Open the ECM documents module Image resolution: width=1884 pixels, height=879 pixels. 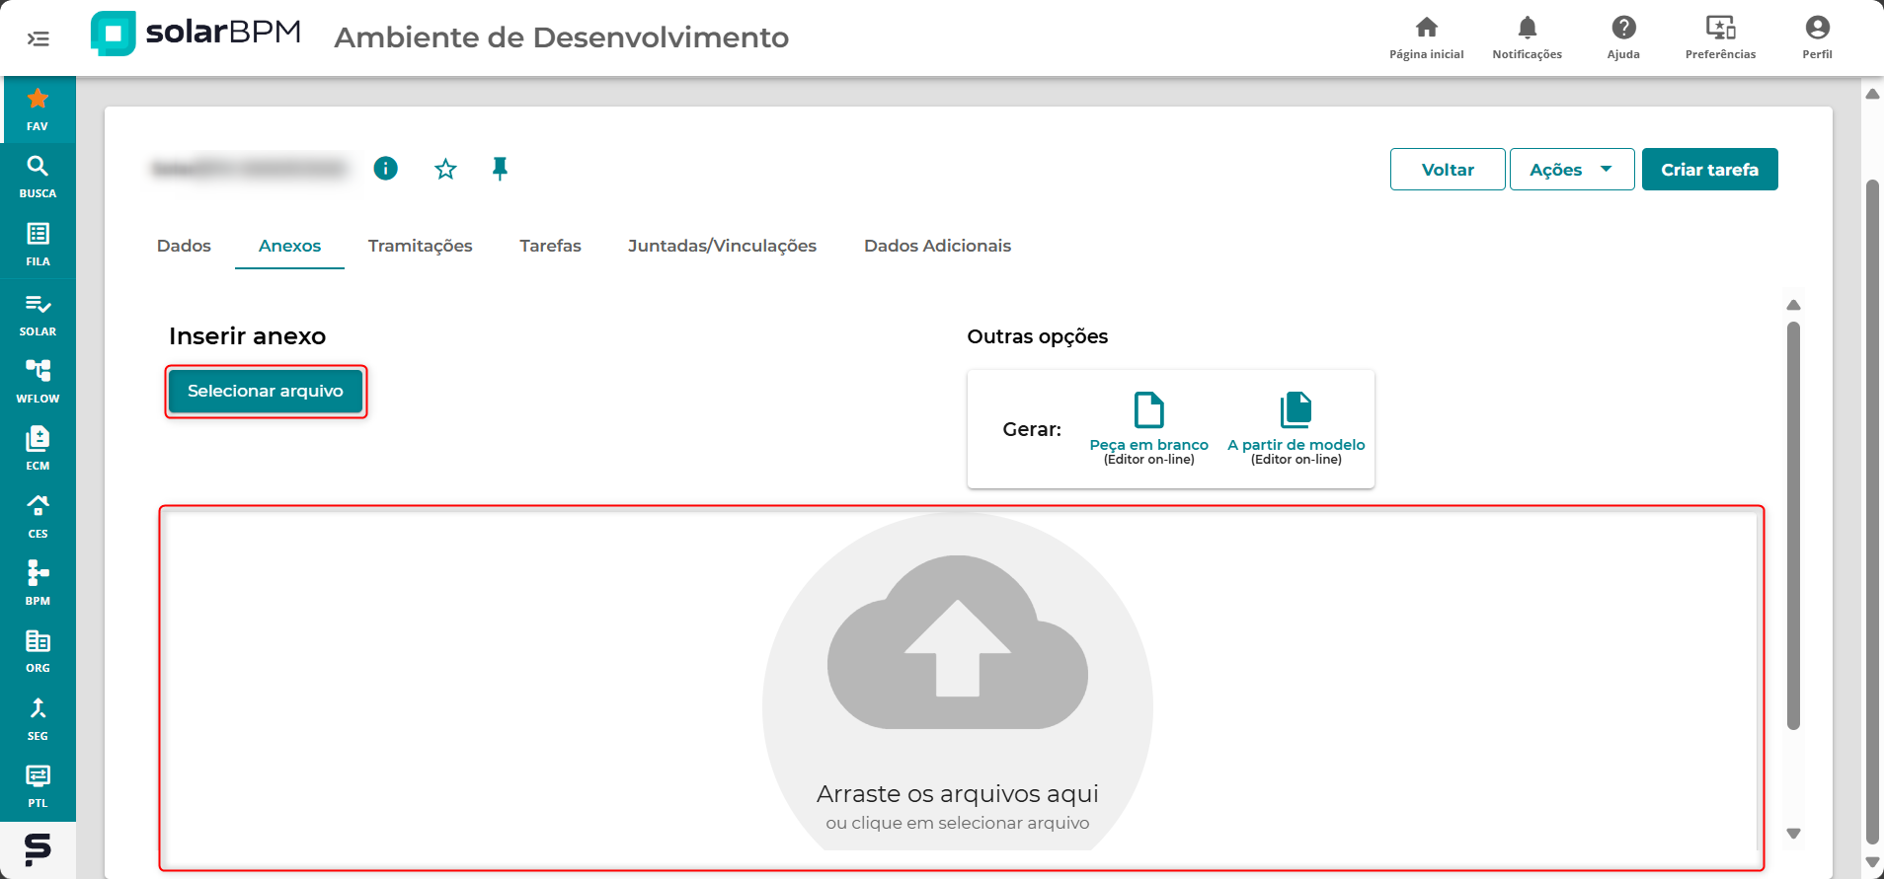point(38,447)
